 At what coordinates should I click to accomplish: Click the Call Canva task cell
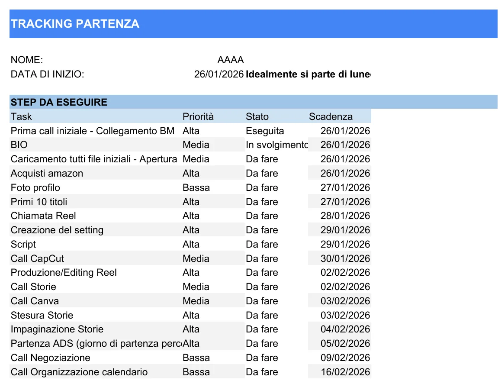(x=95, y=301)
